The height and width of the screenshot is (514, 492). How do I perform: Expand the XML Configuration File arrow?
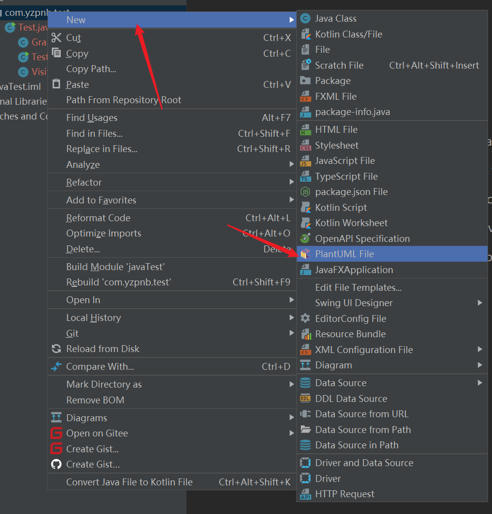tap(480, 349)
